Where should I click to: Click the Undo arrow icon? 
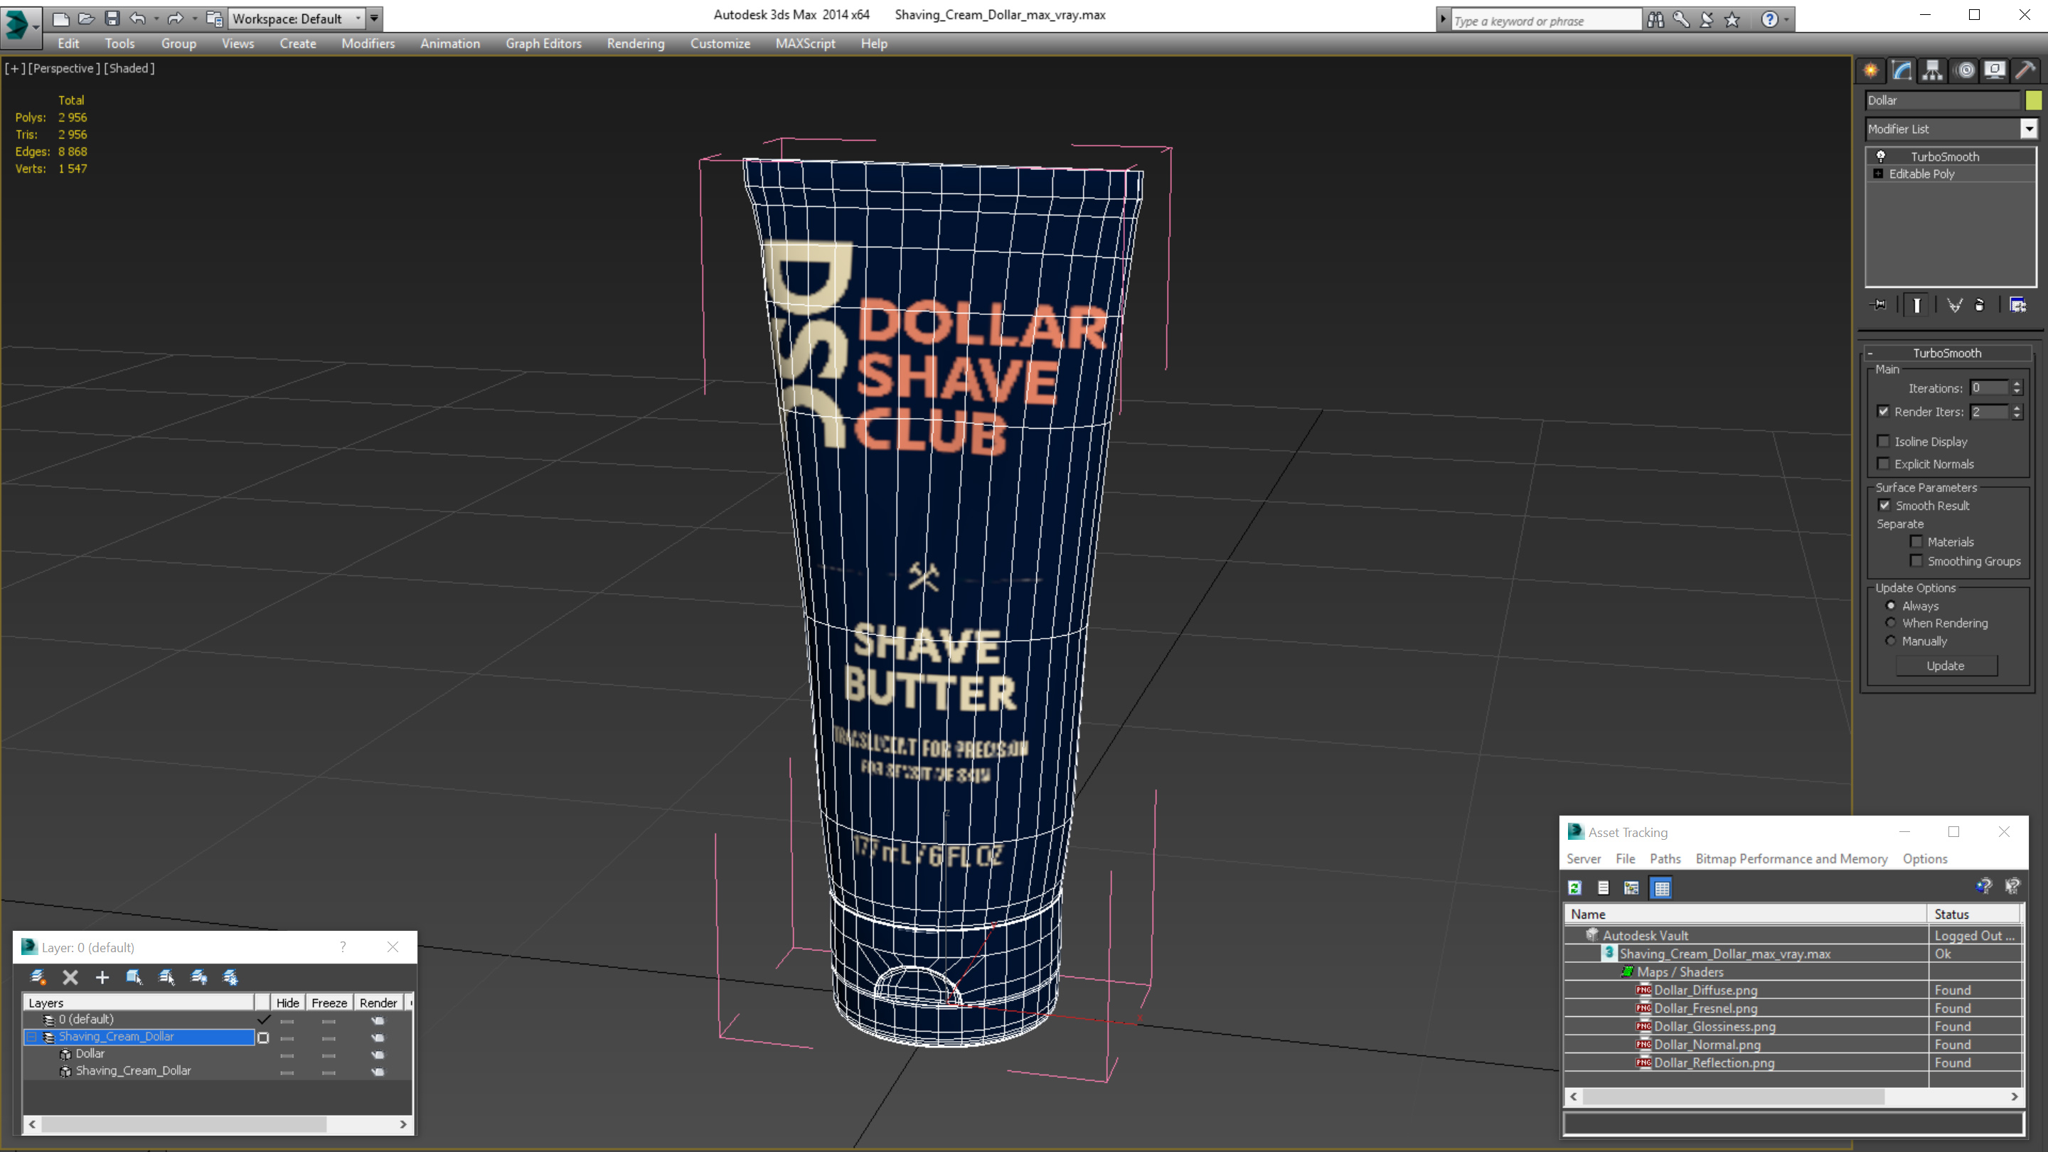(x=137, y=18)
